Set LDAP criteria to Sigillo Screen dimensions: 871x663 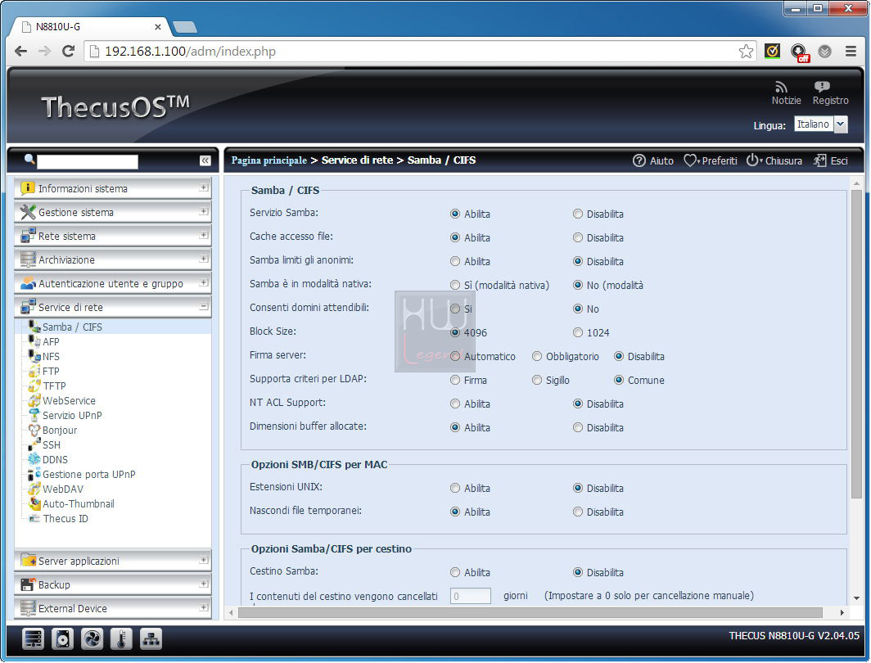pos(537,380)
